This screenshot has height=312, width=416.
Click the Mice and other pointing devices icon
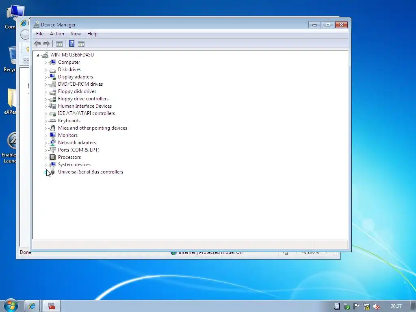(52, 128)
